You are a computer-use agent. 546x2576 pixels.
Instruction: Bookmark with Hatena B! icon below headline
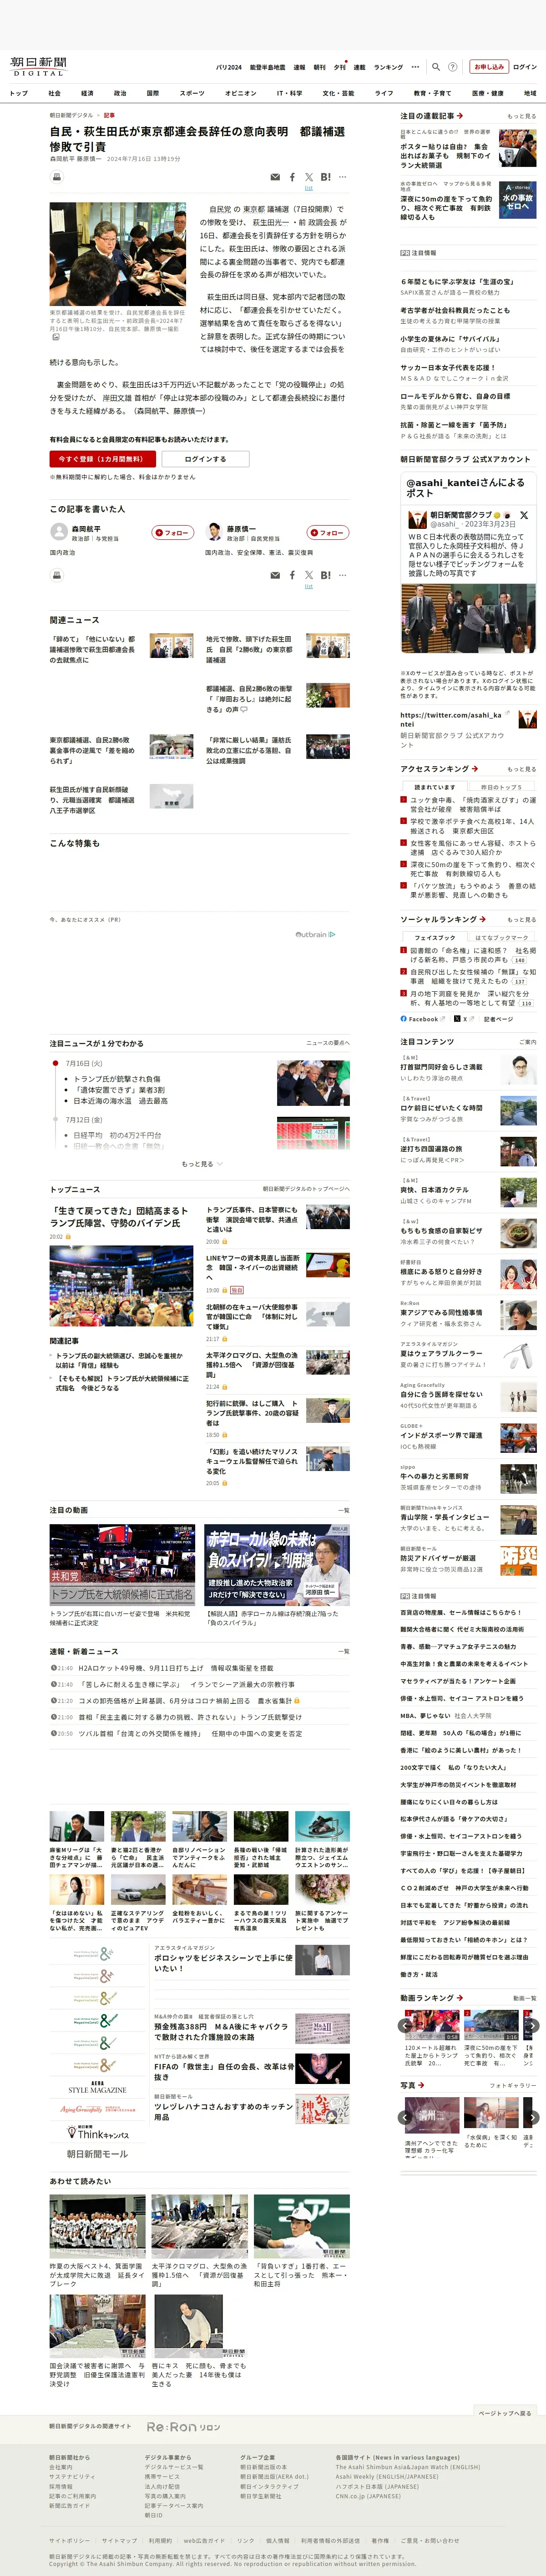(326, 177)
